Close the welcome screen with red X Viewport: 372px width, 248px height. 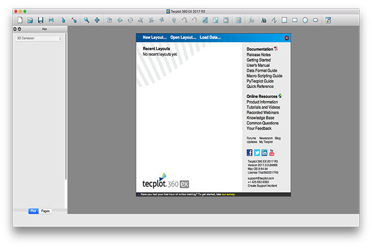286,38
